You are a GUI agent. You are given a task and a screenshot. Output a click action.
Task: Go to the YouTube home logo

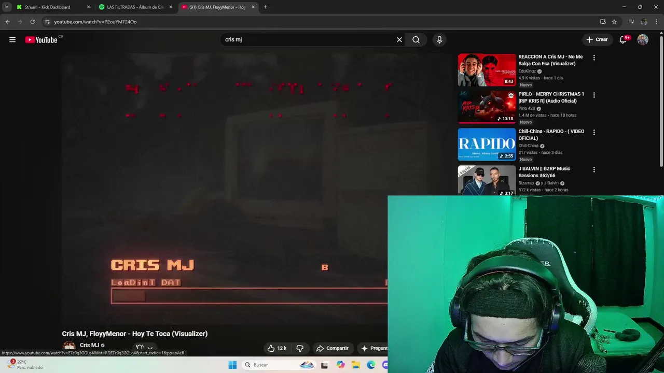coord(41,40)
